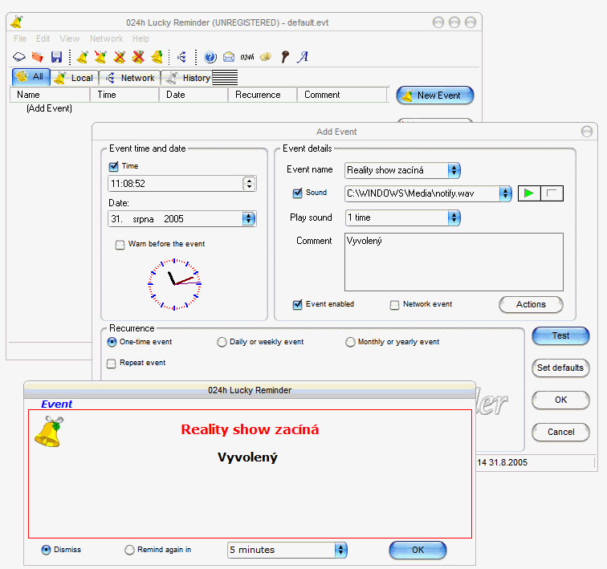Click the New file toolbar icon
This screenshot has width=607, height=569.
point(19,57)
